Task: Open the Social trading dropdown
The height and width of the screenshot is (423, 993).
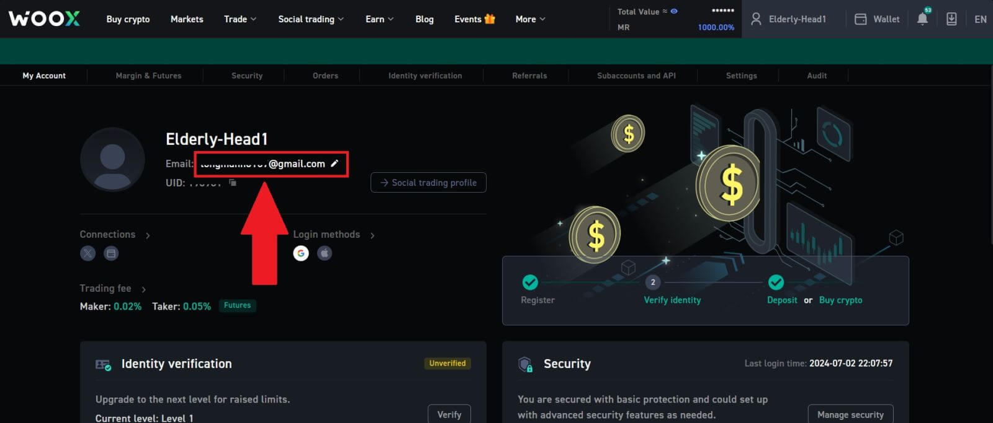Action: (310, 19)
